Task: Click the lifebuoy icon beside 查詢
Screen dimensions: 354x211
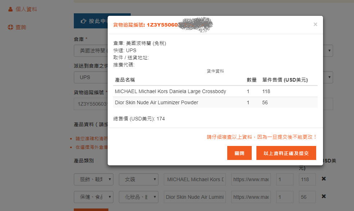Action: coord(10,27)
